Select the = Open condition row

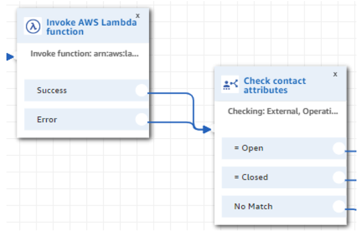[284, 148]
